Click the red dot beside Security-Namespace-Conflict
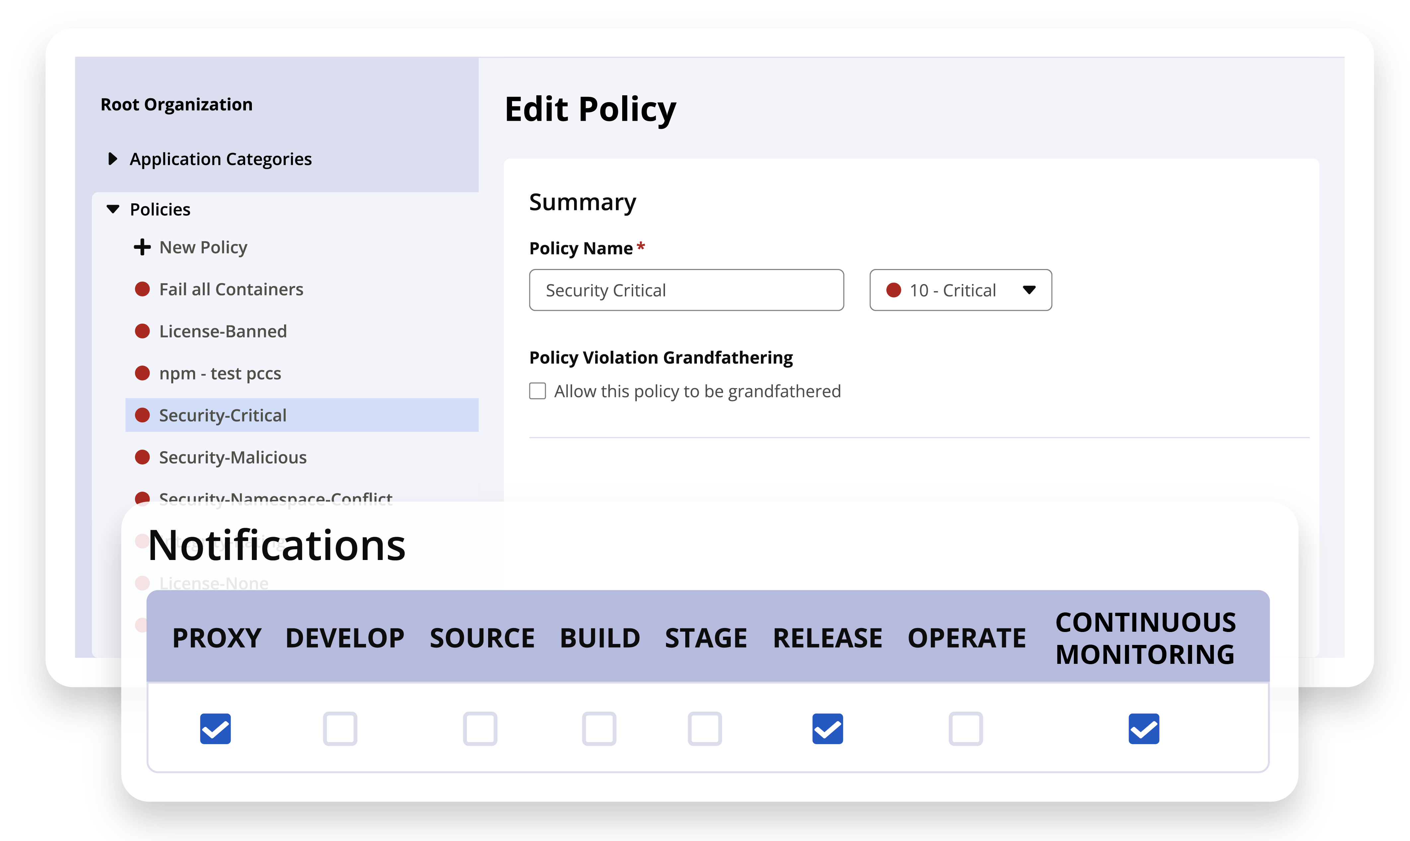The width and height of the screenshot is (1410, 841). click(142, 499)
